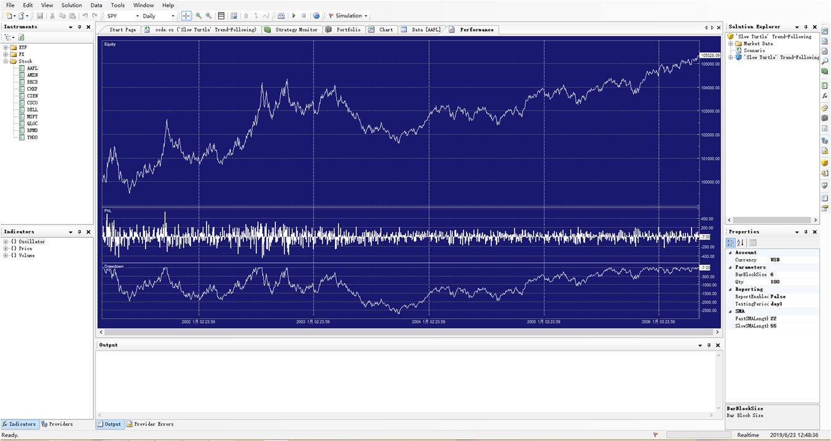
Task: Click the Undo toolbar icon
Action: click(x=85, y=16)
